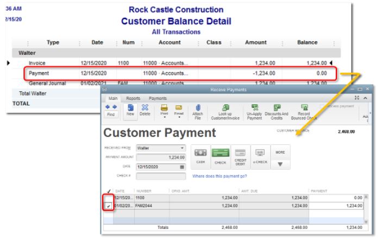Expand more toolbar items at the right edge
Image resolution: width=381 pixels, height=243 pixels.
click(x=370, y=113)
